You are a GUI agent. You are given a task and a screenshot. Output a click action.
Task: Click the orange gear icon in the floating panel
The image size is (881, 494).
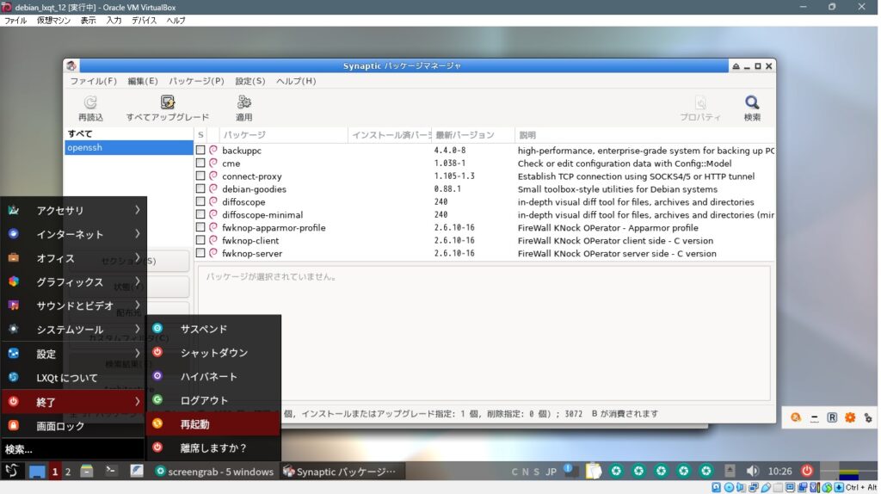[x=850, y=417]
